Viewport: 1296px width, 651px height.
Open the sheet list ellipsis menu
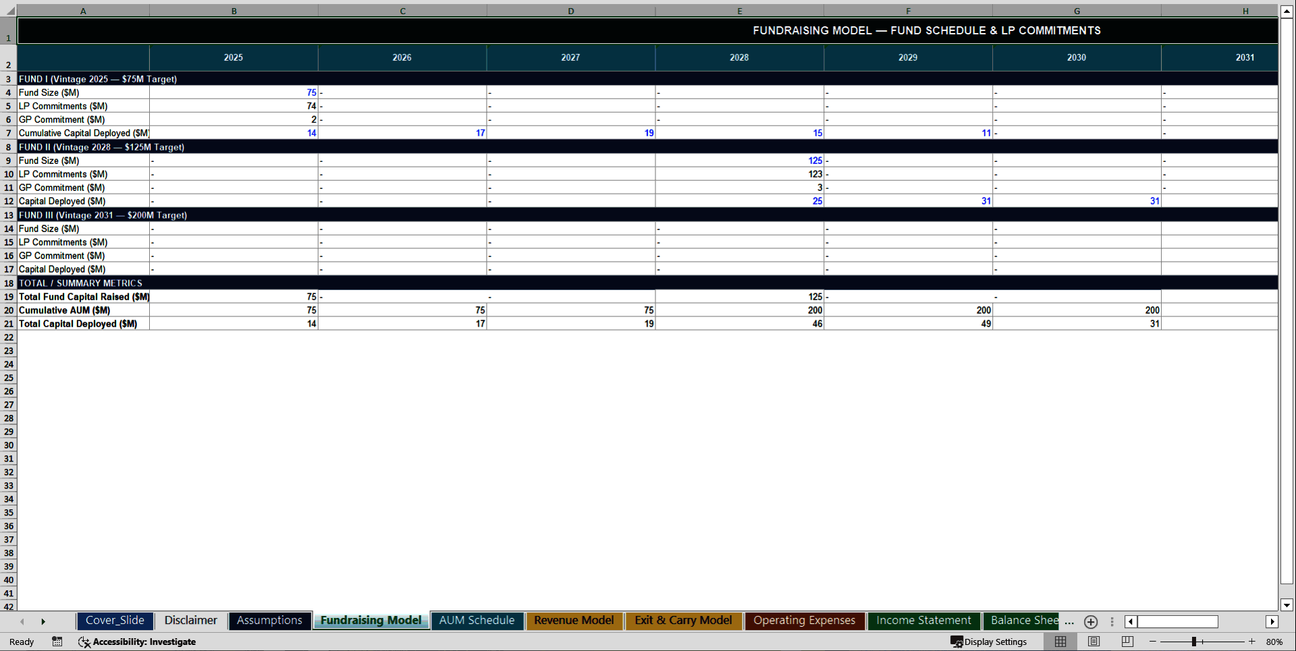point(1069,623)
